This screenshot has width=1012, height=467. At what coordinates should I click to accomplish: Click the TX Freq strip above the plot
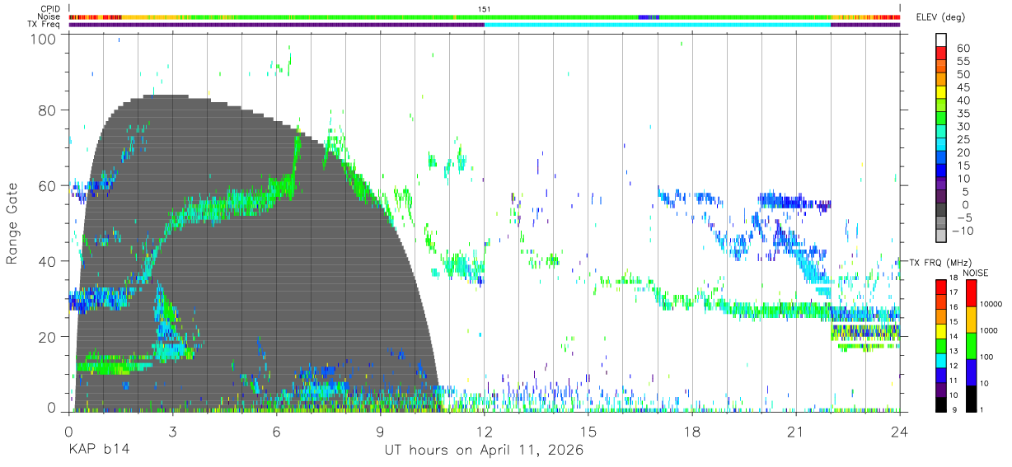pos(484,25)
